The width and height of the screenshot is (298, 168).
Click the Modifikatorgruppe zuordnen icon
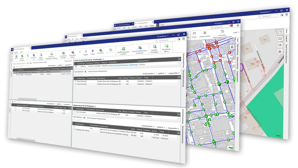pos(123,49)
